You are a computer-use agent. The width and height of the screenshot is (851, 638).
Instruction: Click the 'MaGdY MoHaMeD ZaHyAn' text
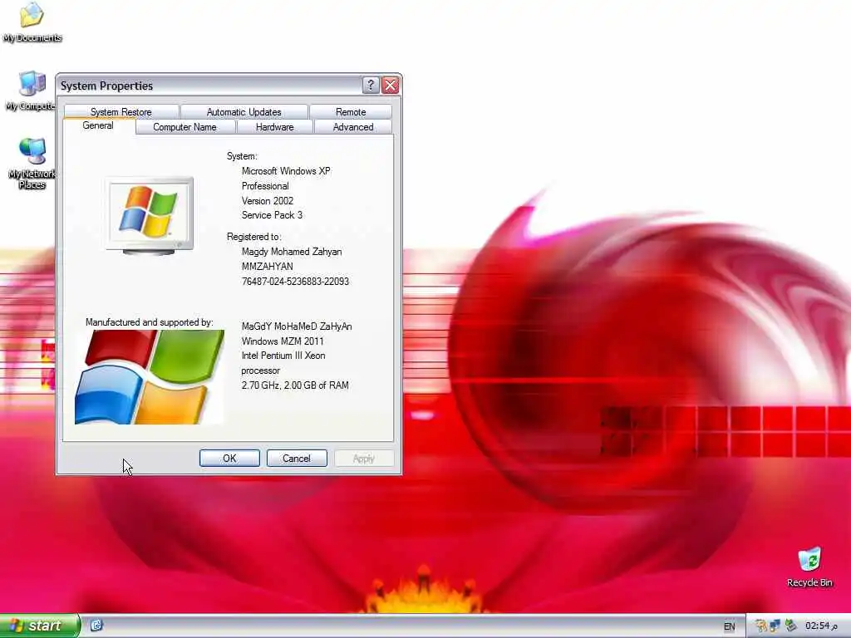(x=297, y=326)
